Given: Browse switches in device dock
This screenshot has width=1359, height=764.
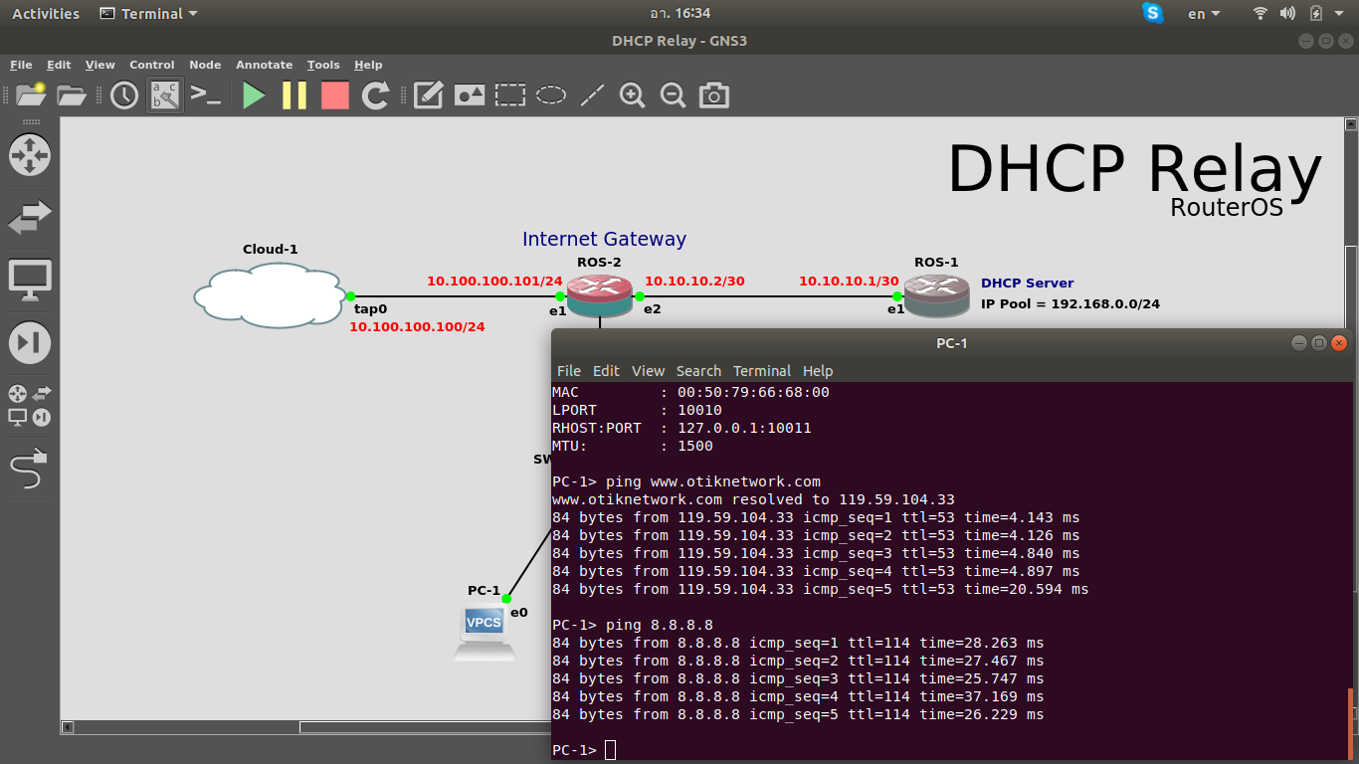Looking at the screenshot, I should 30,217.
